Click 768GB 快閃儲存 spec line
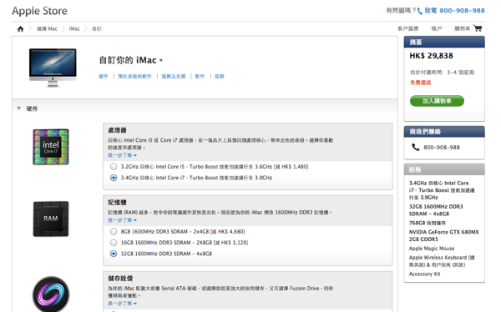Image resolution: width=501 pixels, height=312 pixels. pyautogui.click(x=428, y=223)
